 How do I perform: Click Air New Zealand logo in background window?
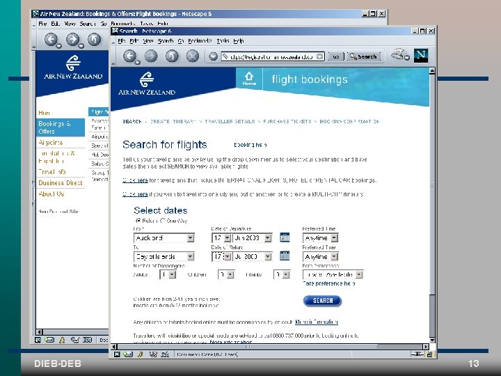pyautogui.click(x=73, y=68)
